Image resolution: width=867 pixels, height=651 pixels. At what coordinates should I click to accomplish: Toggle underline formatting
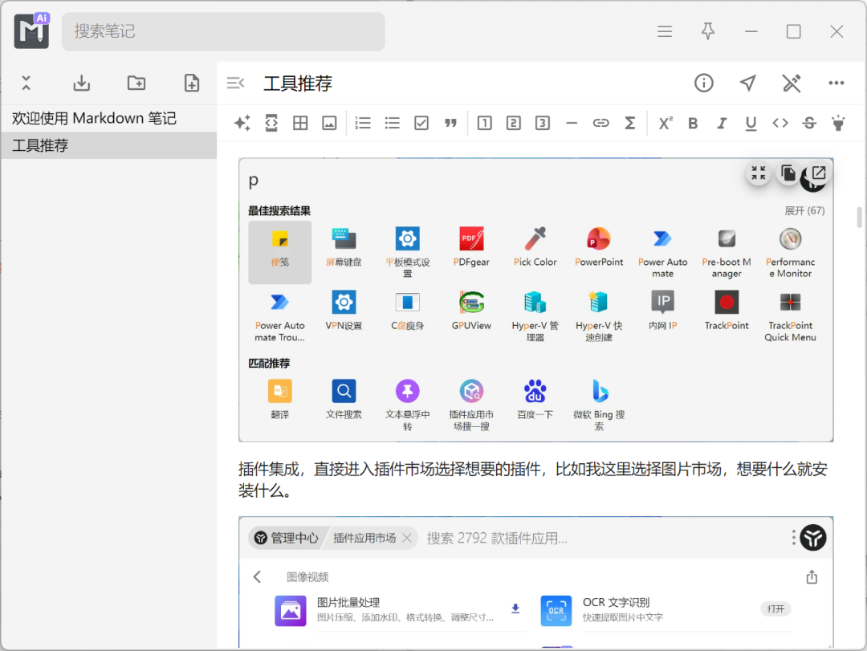coord(751,123)
